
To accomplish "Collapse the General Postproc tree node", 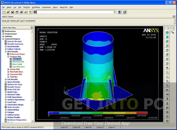I will click(x=3, y=39).
